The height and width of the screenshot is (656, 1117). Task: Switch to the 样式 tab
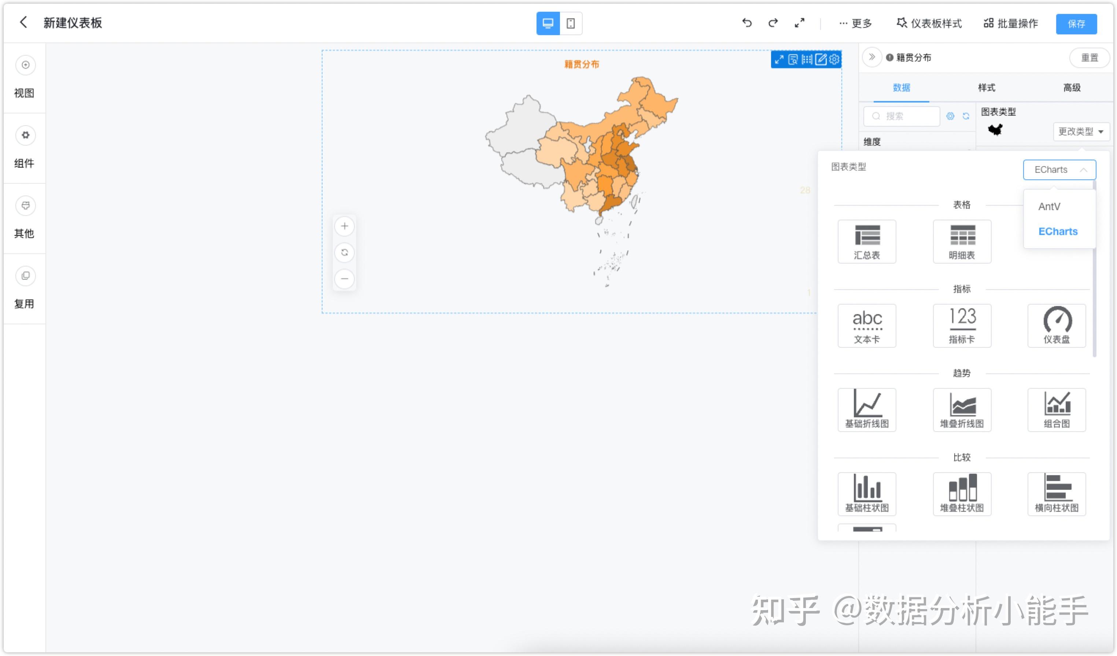(x=986, y=87)
